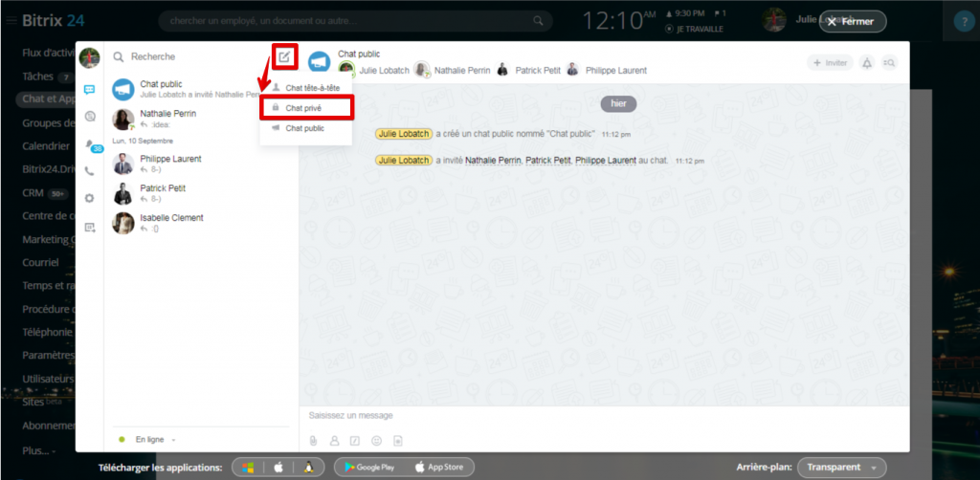Click the Fermer close button
This screenshot has height=480, width=980.
click(x=853, y=21)
